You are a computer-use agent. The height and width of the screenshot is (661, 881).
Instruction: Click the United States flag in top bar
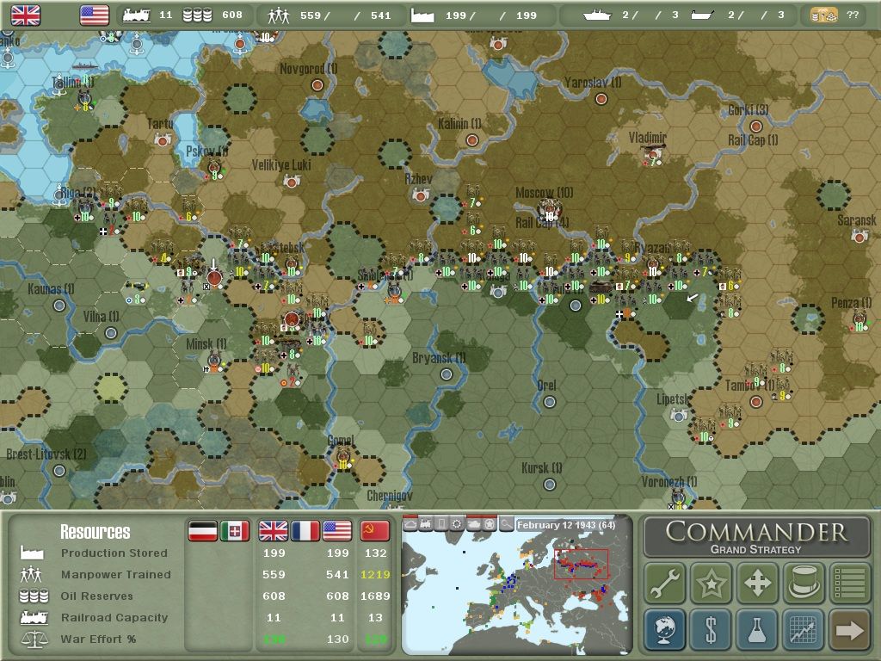click(x=95, y=15)
